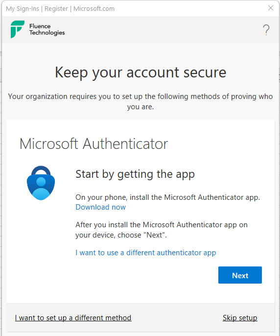Click the Start by getting the app heading
The image size is (280, 336).
(x=135, y=174)
